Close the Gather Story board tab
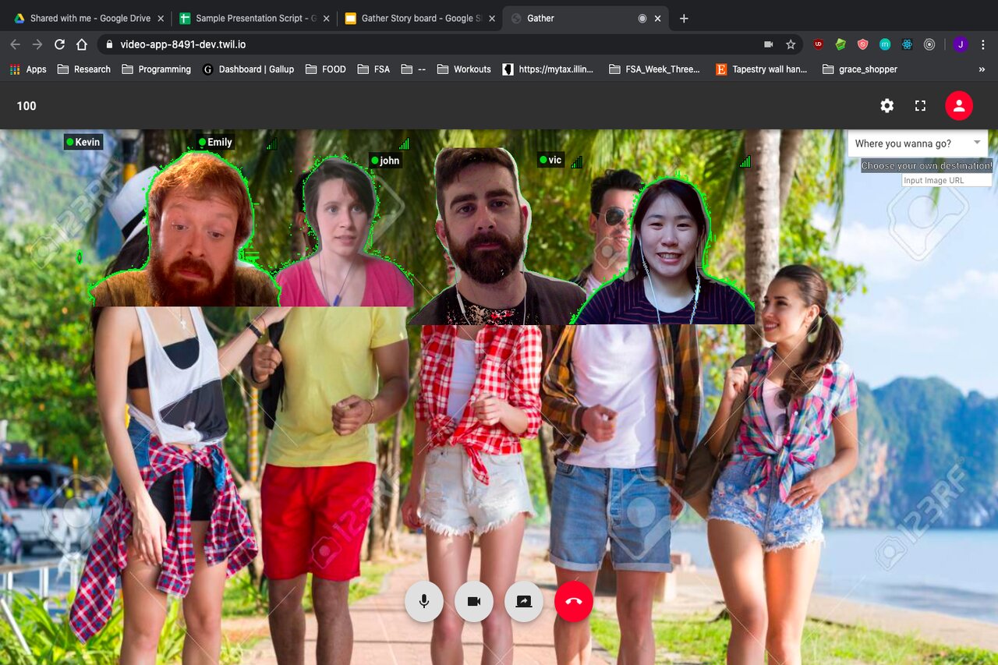This screenshot has width=998, height=665. pyautogui.click(x=492, y=18)
